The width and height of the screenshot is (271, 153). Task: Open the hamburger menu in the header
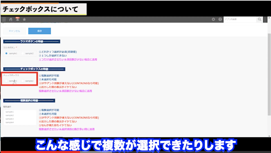tap(4, 20)
